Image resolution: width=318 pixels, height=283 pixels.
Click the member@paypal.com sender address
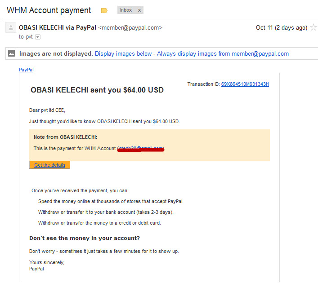[130, 27]
